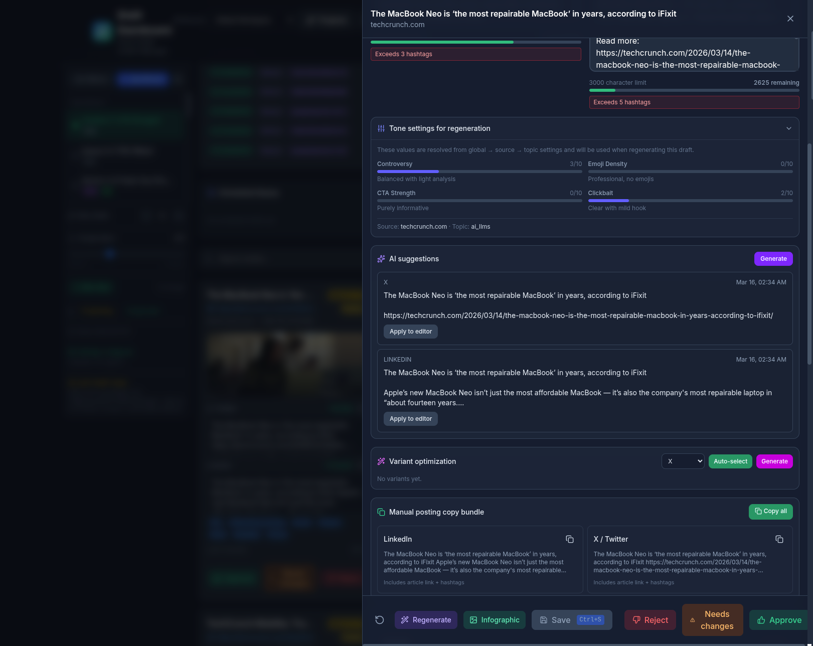This screenshot has width=813, height=646.
Task: Click the tone settings sliders icon
Action: click(381, 128)
